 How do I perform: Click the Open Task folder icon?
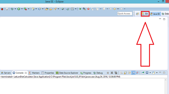pos(51,9)
